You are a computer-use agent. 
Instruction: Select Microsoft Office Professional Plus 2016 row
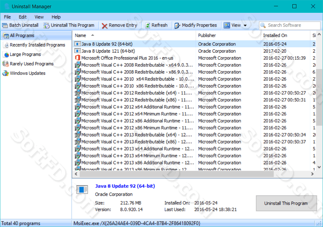tap(194, 58)
